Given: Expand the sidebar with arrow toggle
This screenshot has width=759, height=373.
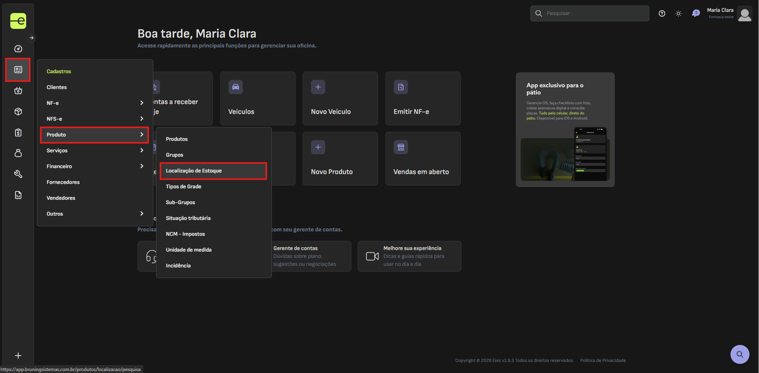Looking at the screenshot, I should tap(31, 38).
